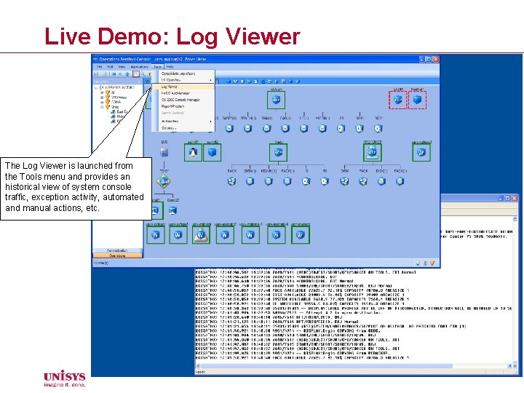The image size is (524, 393).
Task: Open the Applications menu
Action: pyautogui.click(x=139, y=67)
